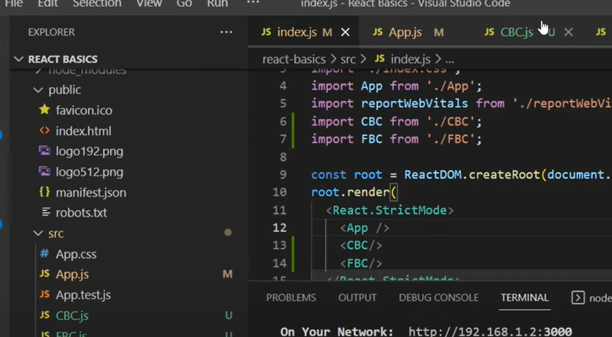This screenshot has width=612, height=337.
Task: Open App.js in the explorer tree
Action: pos(72,275)
